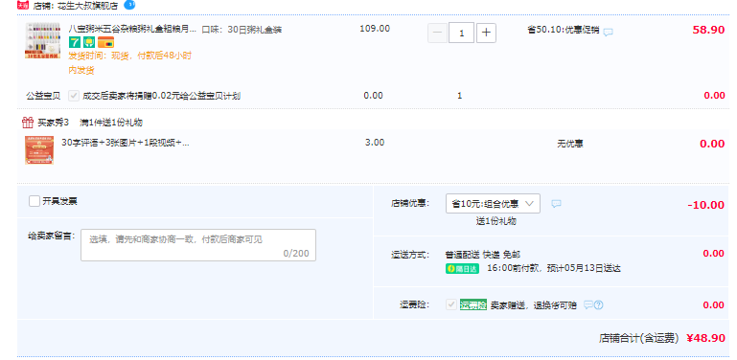Click the Tmall logo beside the store name

pos(23,5)
